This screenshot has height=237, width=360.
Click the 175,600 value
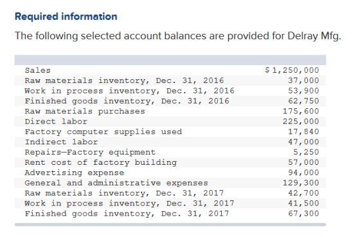click(301, 111)
